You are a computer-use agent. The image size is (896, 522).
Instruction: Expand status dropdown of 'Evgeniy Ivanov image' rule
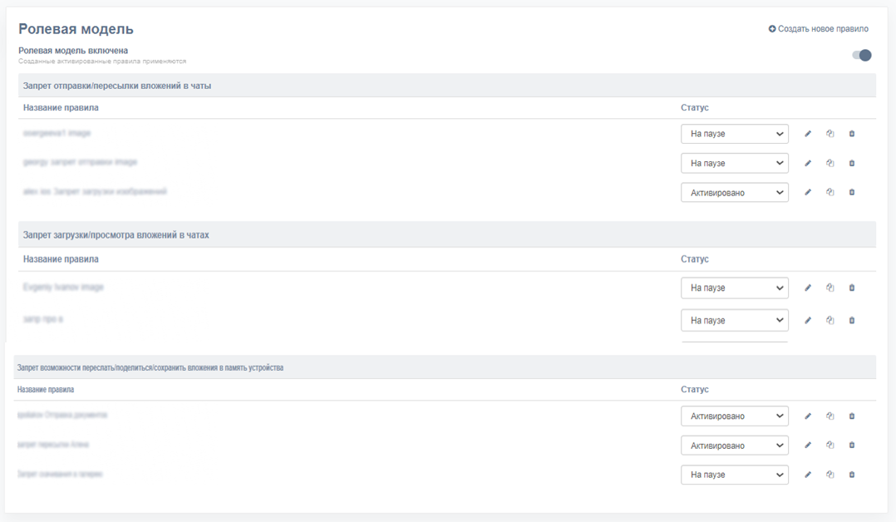735,288
